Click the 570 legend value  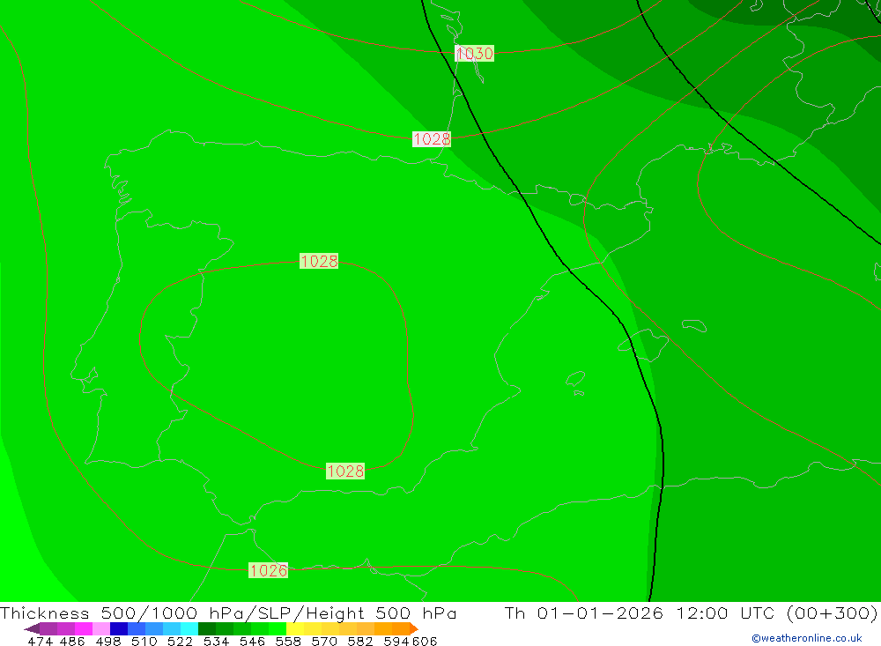click(323, 642)
